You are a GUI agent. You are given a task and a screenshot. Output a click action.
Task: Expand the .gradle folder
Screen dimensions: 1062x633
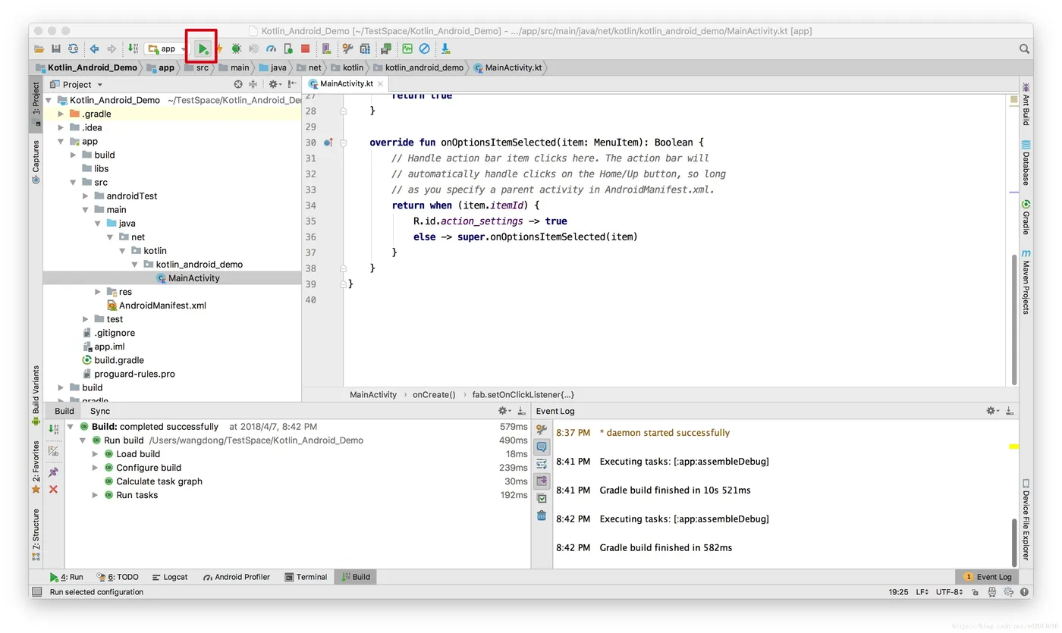(x=61, y=114)
